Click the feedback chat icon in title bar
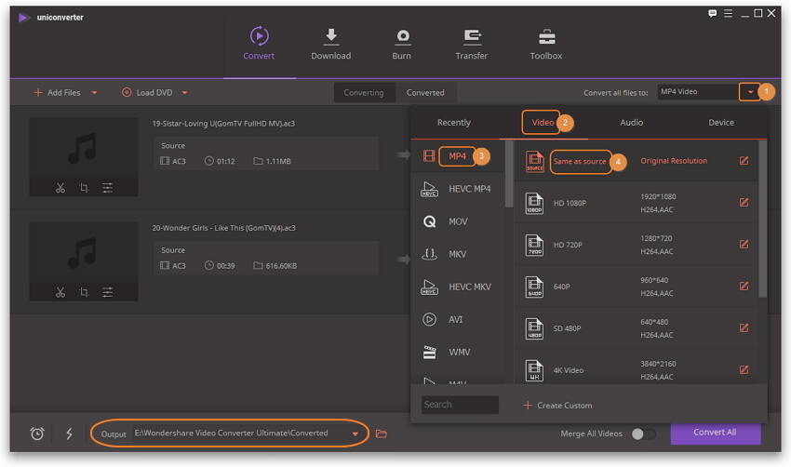This screenshot has height=467, width=791. pyautogui.click(x=712, y=14)
